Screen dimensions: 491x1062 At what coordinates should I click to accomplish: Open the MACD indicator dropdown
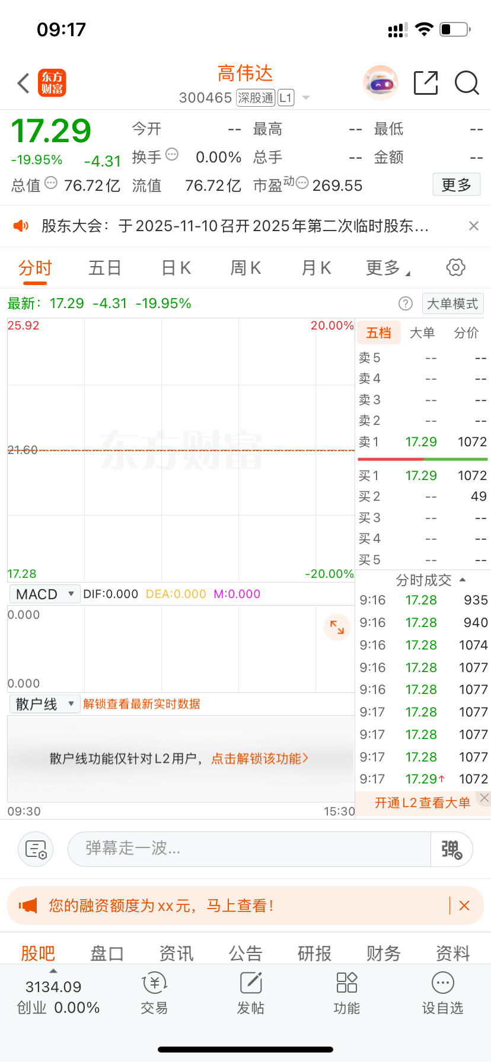[44, 594]
